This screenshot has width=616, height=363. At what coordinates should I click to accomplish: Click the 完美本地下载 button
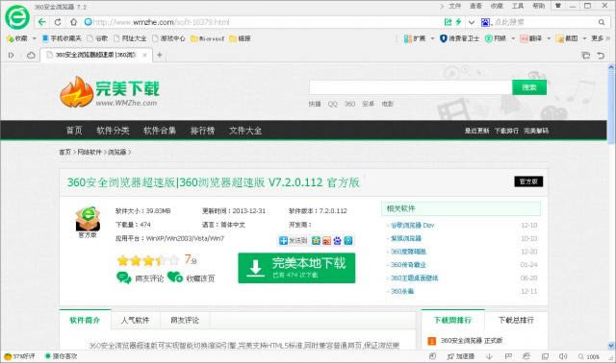296,268
